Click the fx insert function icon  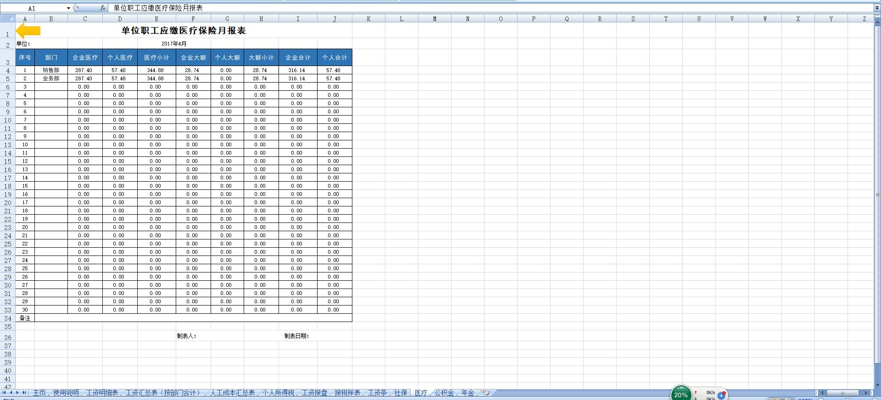pos(103,8)
